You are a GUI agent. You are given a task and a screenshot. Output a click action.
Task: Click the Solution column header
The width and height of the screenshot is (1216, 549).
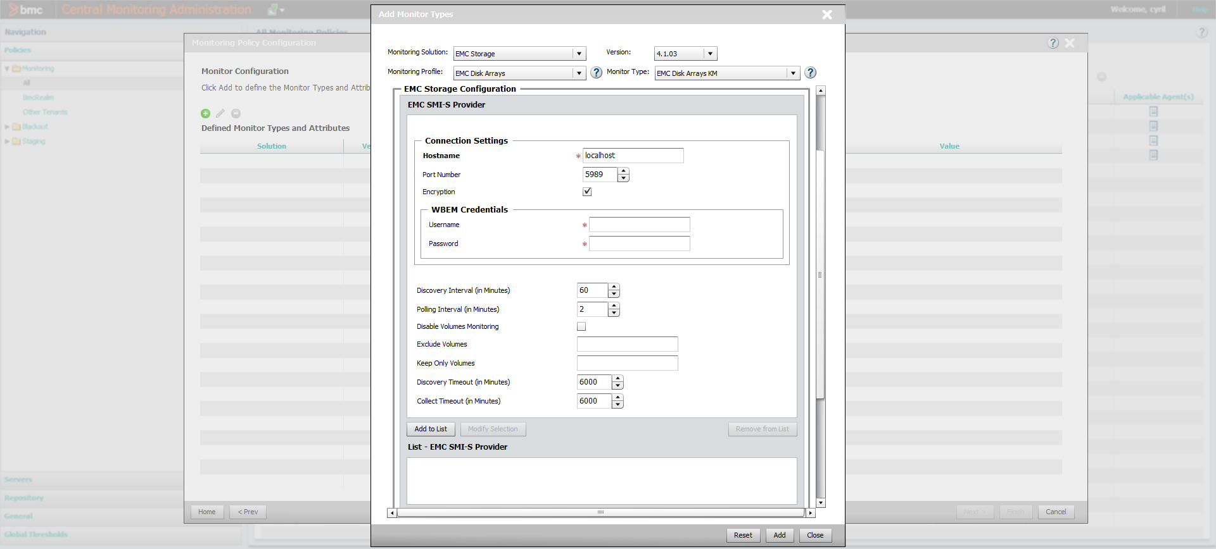point(272,146)
